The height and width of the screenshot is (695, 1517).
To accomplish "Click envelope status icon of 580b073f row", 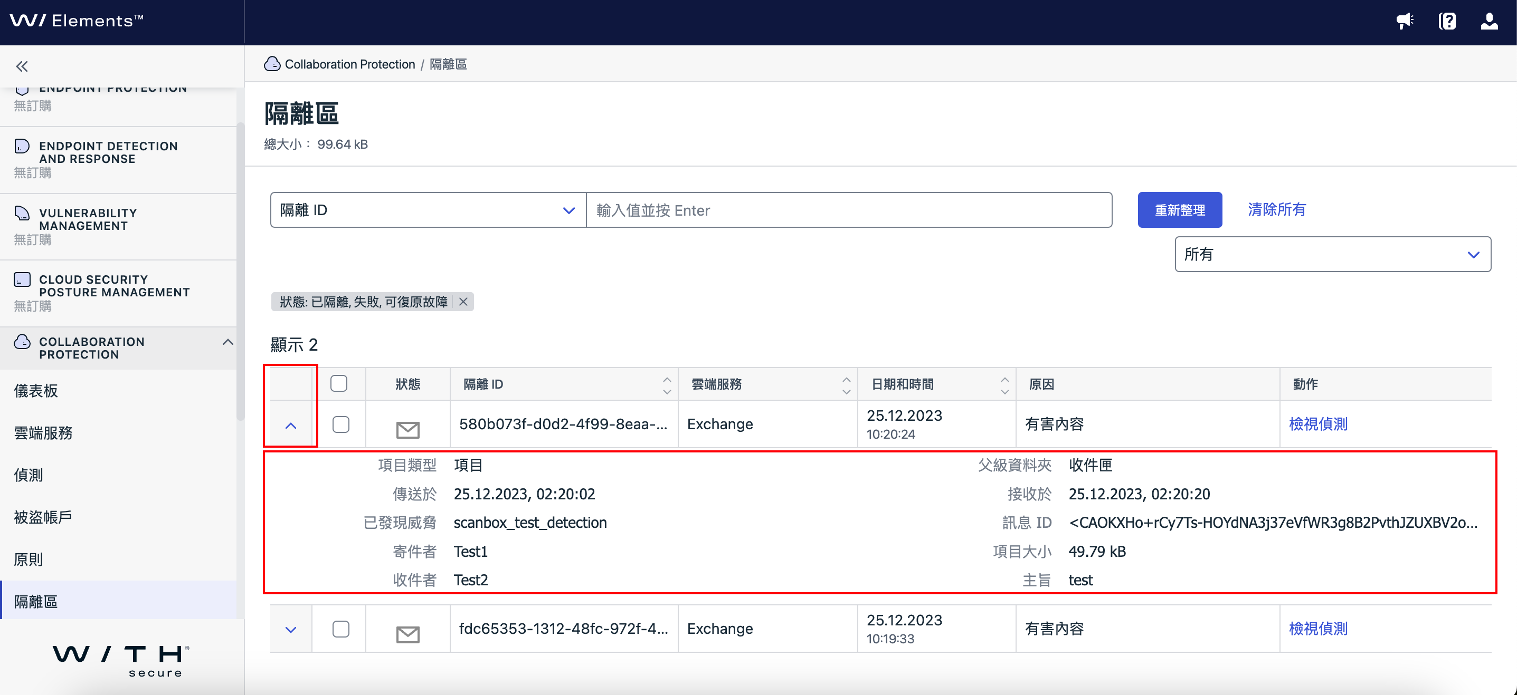I will point(407,430).
